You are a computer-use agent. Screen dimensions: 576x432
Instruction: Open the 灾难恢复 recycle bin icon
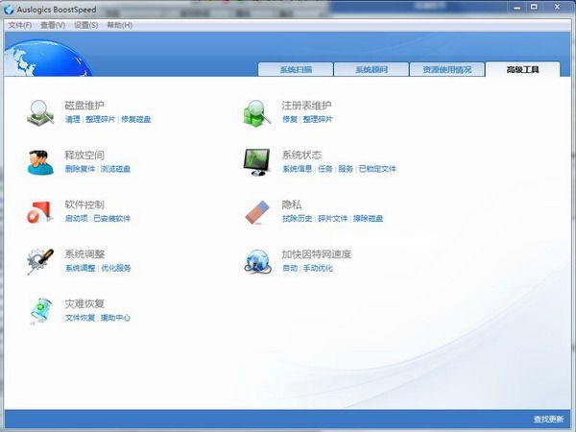(40, 310)
